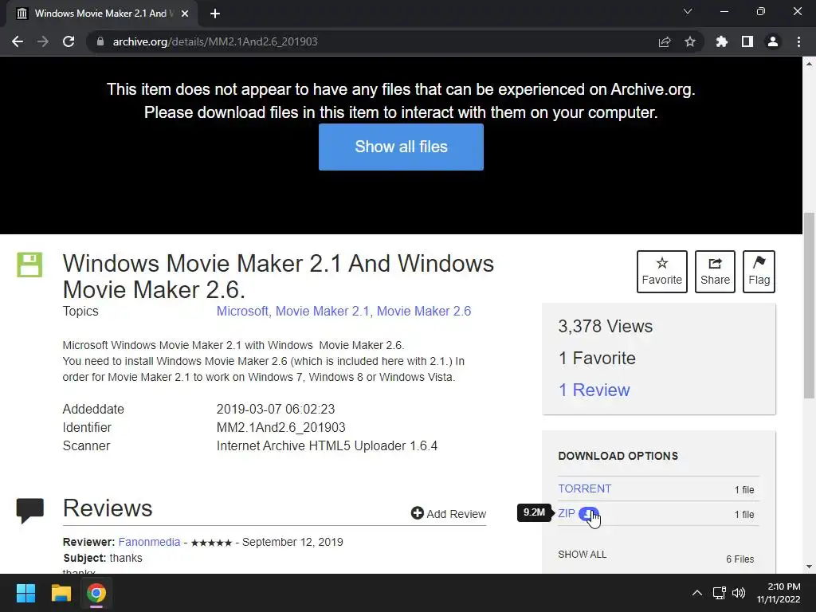
Task: Click Add Review with the plus icon
Action: (x=449, y=514)
